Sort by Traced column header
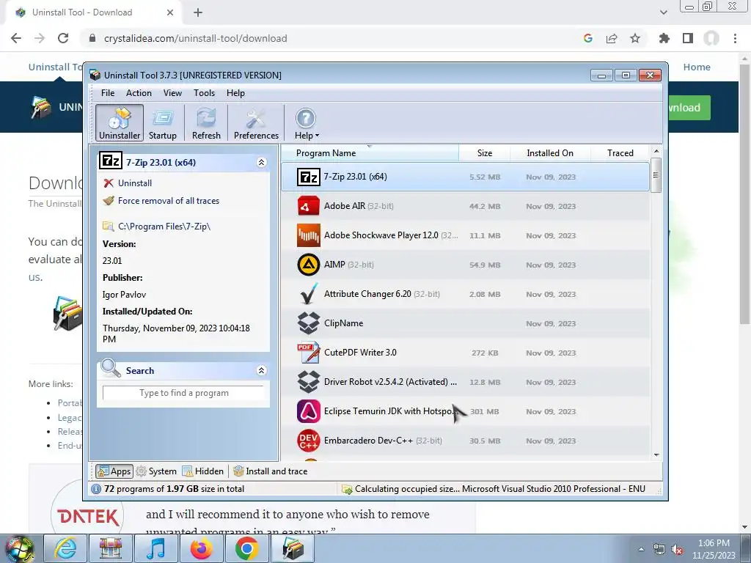The width and height of the screenshot is (751, 563). (620, 152)
